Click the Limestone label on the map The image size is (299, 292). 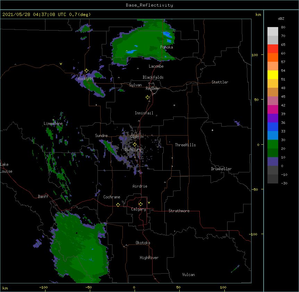coord(53,123)
